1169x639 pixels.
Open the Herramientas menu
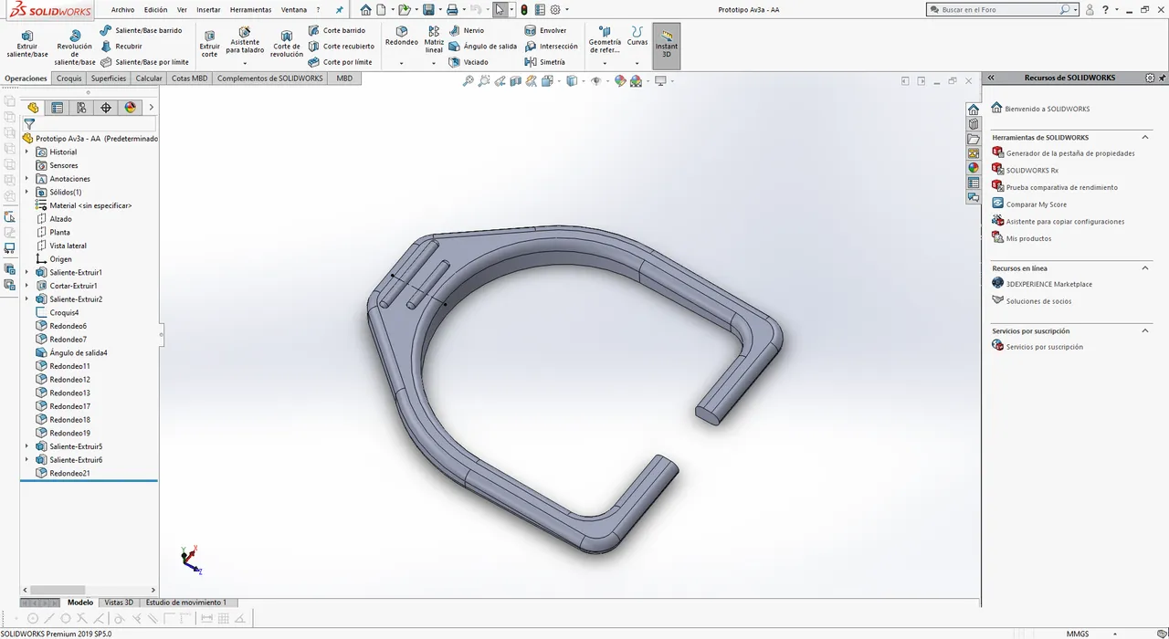click(x=250, y=10)
